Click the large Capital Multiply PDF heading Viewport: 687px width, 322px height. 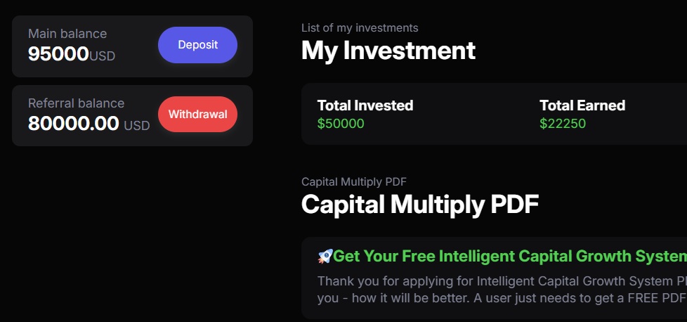(x=419, y=205)
